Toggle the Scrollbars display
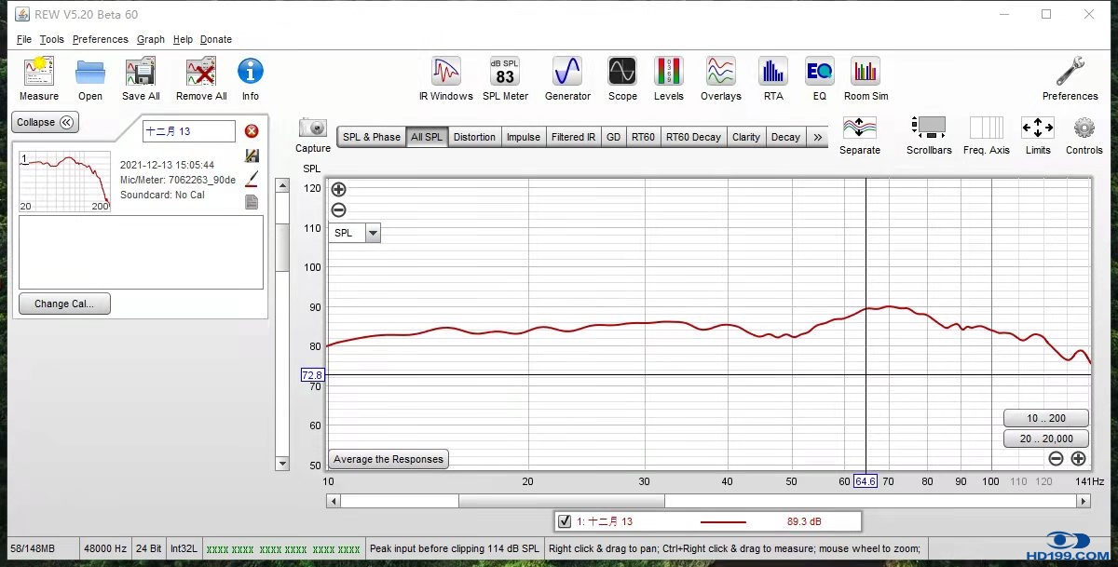 [928, 128]
